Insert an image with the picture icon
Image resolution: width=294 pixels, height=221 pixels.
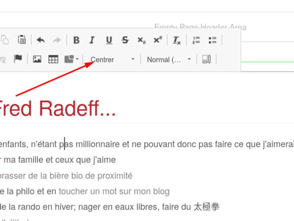(37, 59)
